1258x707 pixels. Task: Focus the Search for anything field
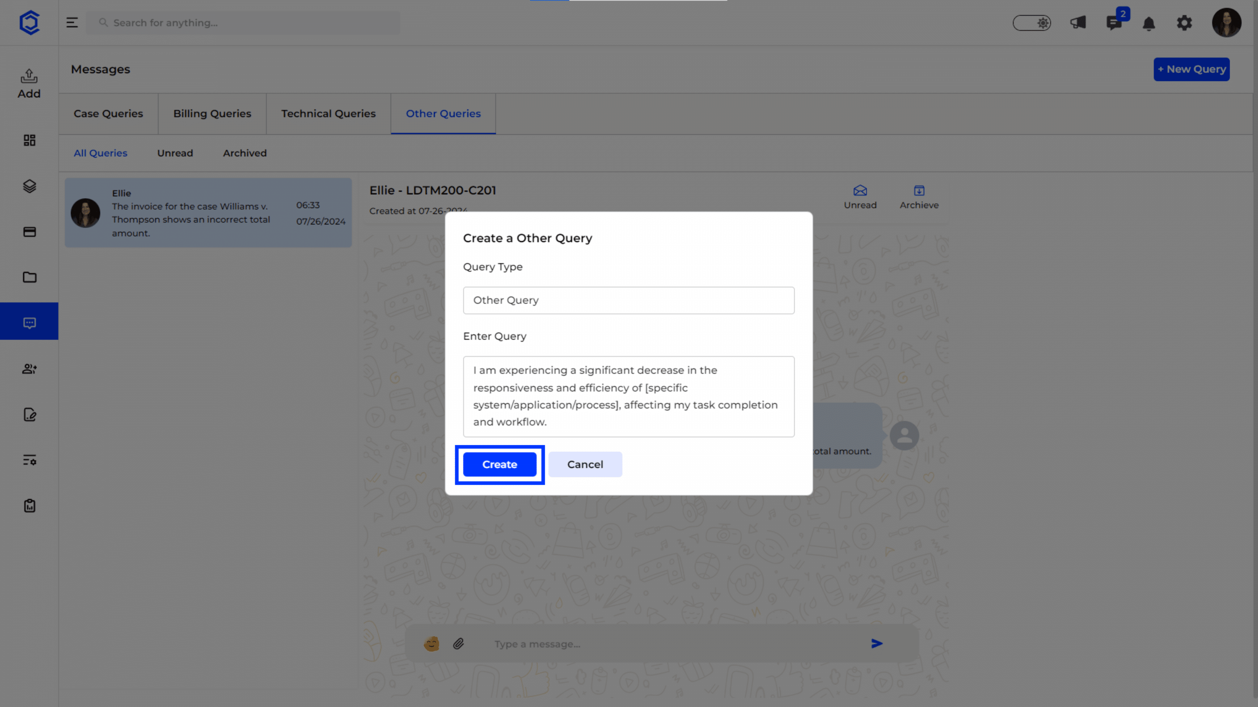(243, 23)
